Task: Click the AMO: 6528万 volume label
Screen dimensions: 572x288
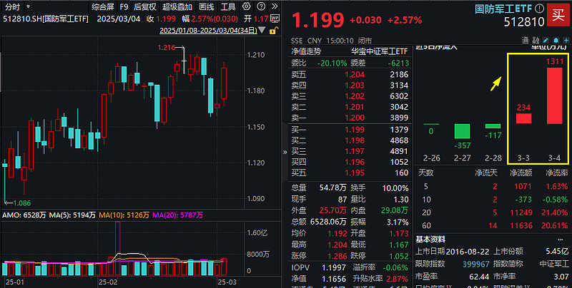Action: click(x=24, y=215)
